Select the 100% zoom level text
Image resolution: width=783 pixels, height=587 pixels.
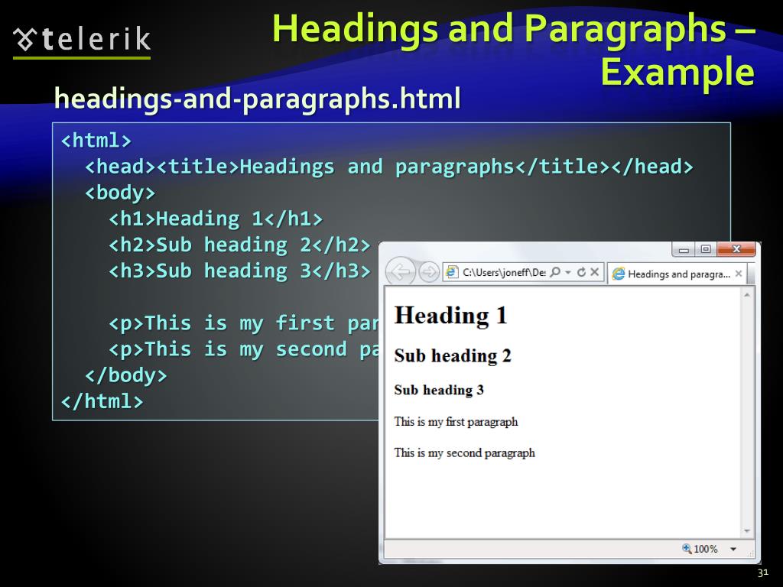tap(706, 549)
